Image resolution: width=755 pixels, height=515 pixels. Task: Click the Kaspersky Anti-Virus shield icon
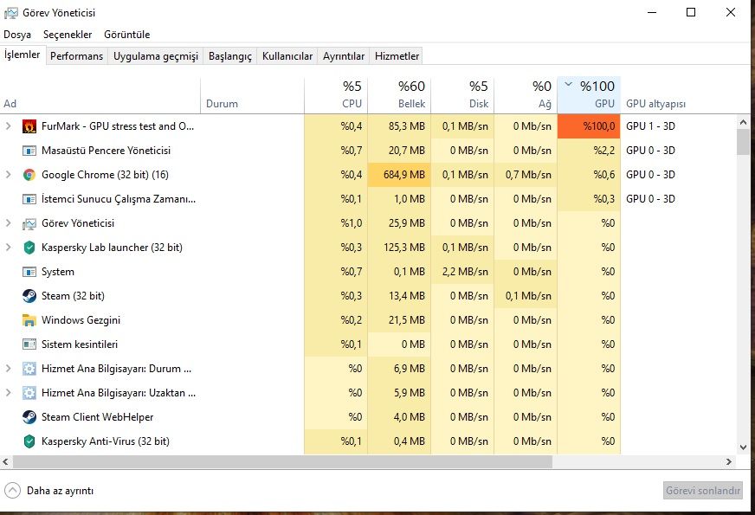[29, 441]
